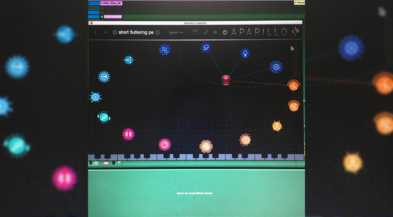Click the blue circled X node
The width and height of the screenshot is (393, 217).
pyautogui.click(x=276, y=67)
